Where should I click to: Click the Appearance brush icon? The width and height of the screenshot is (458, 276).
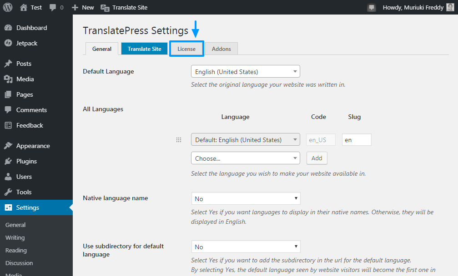tap(8, 146)
